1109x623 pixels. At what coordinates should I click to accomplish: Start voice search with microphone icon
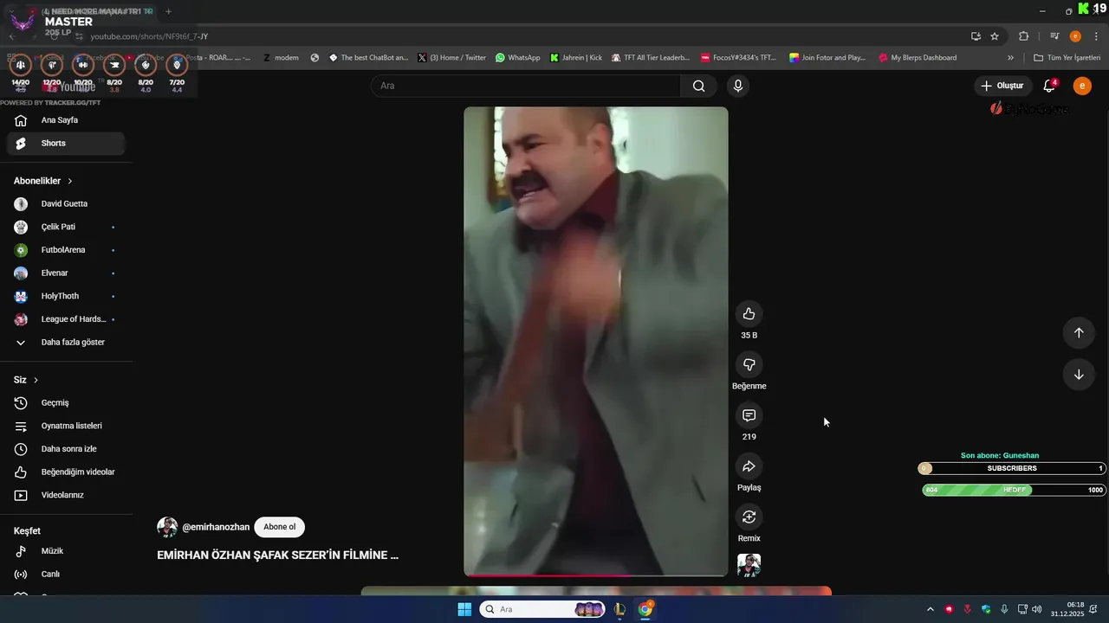point(737,86)
